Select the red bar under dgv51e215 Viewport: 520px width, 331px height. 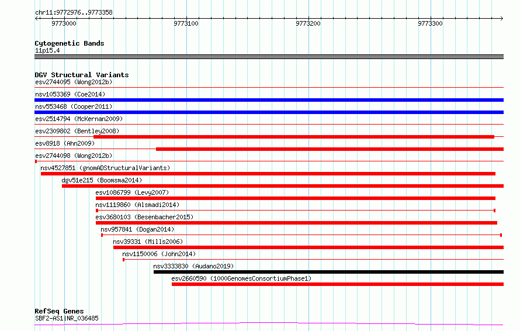coord(283,186)
